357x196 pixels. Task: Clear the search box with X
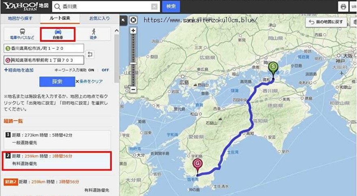click(154, 6)
